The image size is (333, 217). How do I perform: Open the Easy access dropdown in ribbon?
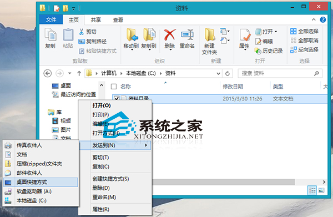tap(224, 41)
